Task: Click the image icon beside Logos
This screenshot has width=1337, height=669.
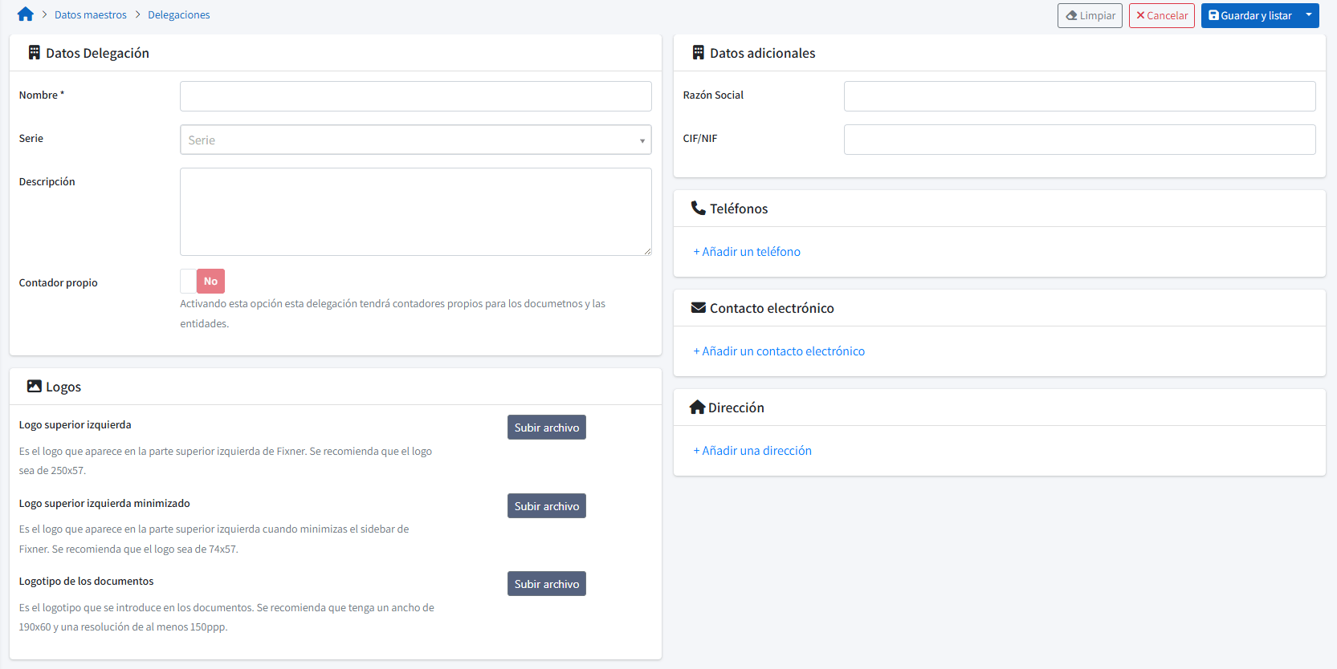Action: (34, 387)
